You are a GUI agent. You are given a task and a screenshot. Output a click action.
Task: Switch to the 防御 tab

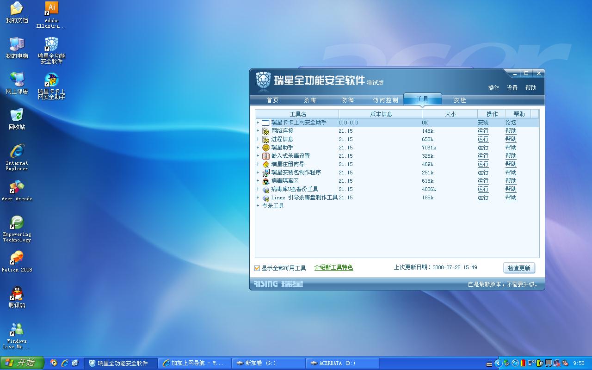(x=347, y=100)
